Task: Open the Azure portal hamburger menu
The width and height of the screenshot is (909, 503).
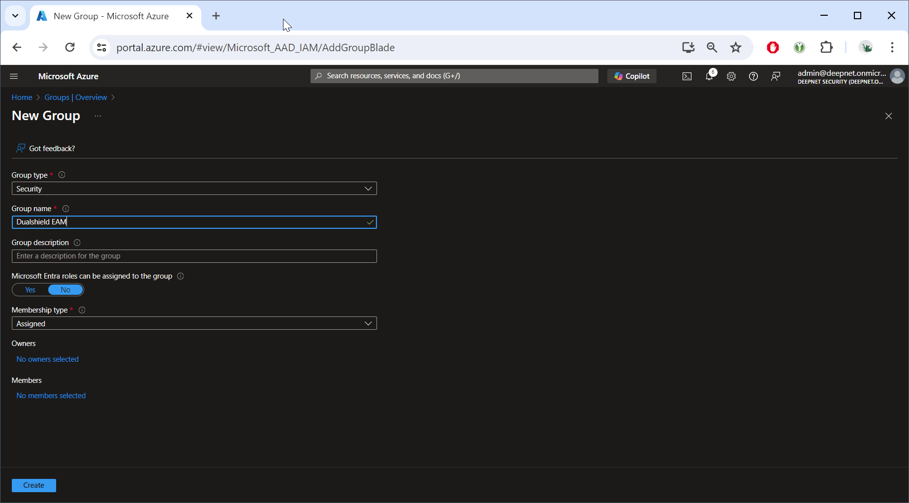Action: [x=14, y=76]
